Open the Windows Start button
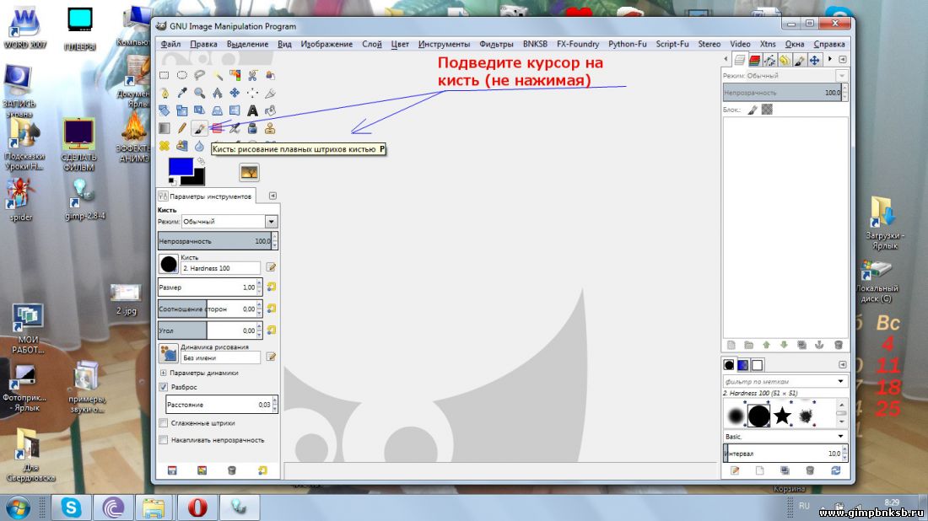 click(x=17, y=508)
